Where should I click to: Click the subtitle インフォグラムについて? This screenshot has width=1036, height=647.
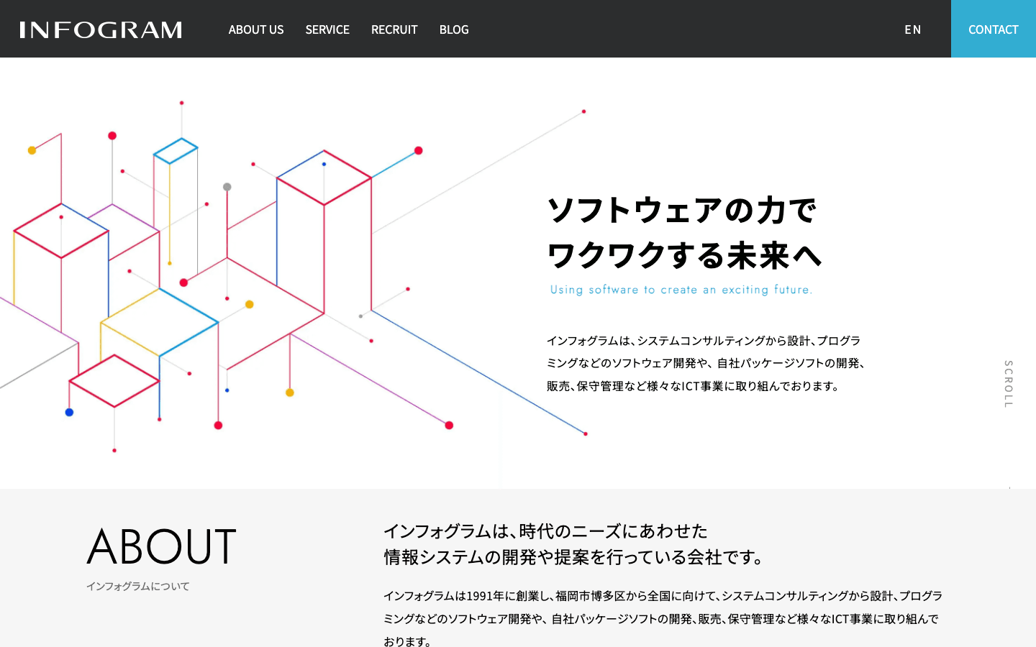[x=138, y=586]
